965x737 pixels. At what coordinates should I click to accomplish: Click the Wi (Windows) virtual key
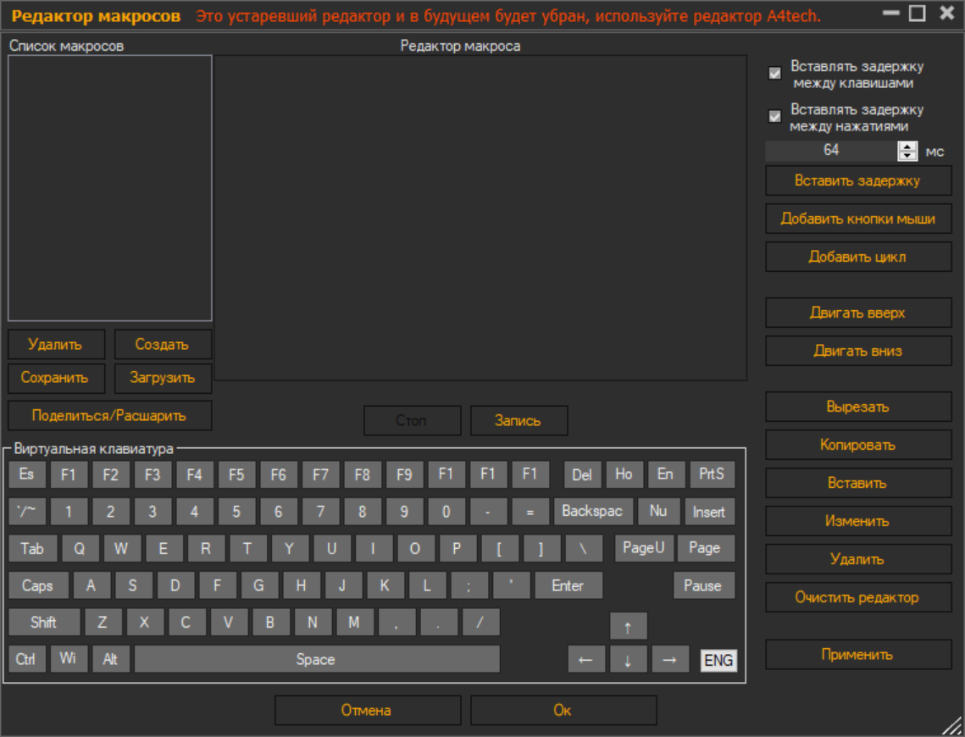(69, 659)
